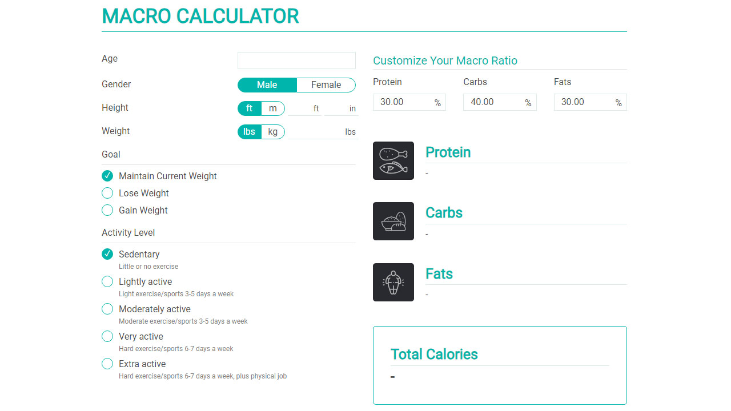Select the Gain Weight goal

(107, 210)
